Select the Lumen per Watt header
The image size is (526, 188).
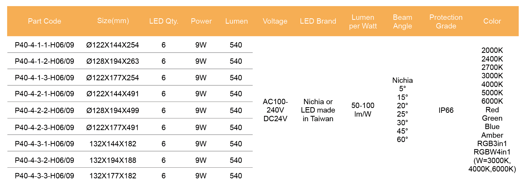[x=363, y=22]
